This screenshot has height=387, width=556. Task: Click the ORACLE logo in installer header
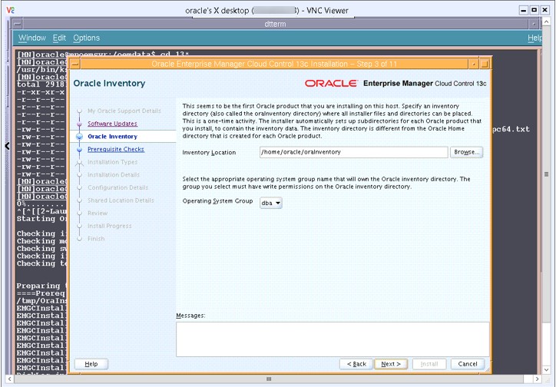pyautogui.click(x=331, y=83)
